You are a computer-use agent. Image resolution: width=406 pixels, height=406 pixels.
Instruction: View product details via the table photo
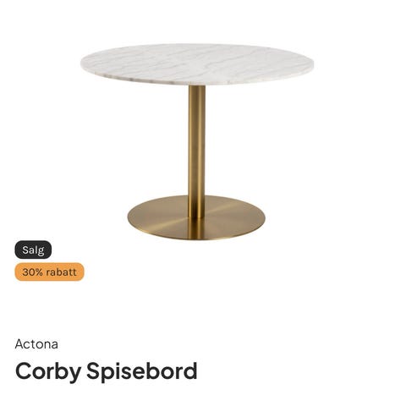[x=197, y=142]
